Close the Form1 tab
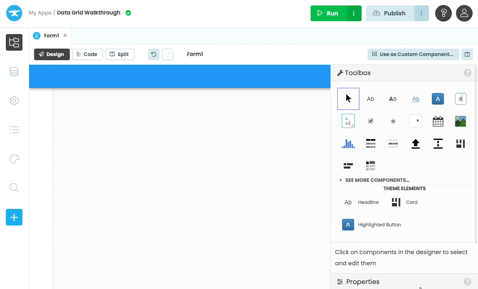This screenshot has width=478, height=289. (x=65, y=35)
